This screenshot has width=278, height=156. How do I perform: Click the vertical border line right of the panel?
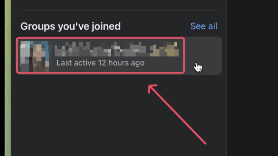[227, 78]
